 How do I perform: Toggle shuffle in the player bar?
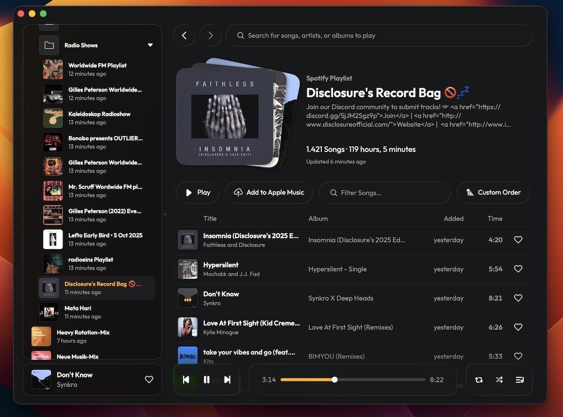(x=499, y=380)
